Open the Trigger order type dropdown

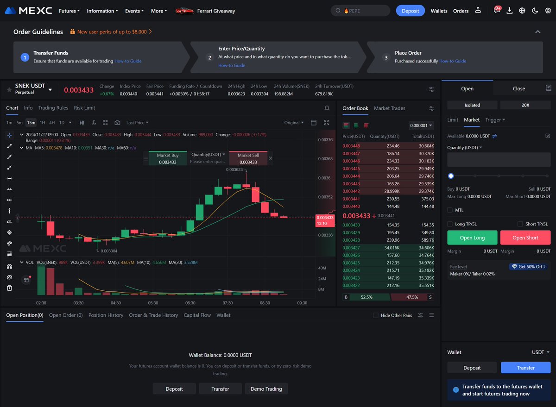(495, 120)
